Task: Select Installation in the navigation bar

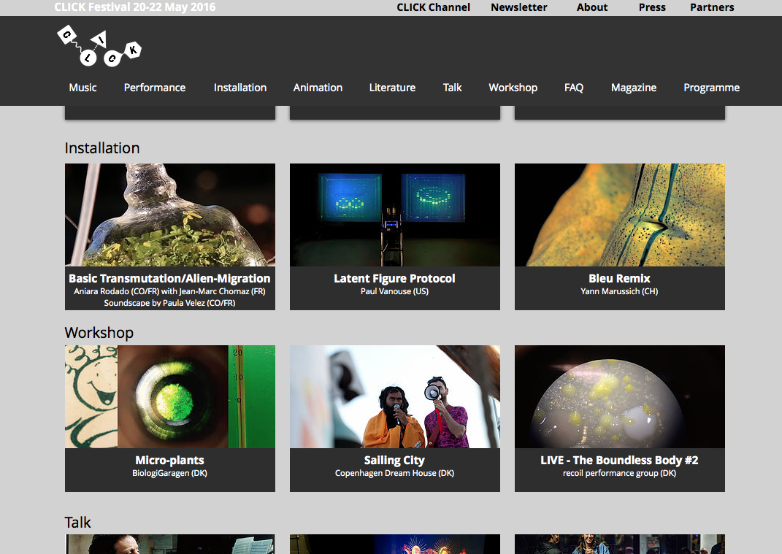Action: pyautogui.click(x=240, y=88)
